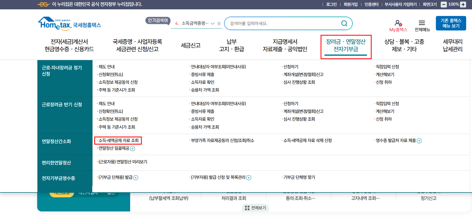Decrease screen size with minus icon
Screen dimensions: 472x224
444,5
